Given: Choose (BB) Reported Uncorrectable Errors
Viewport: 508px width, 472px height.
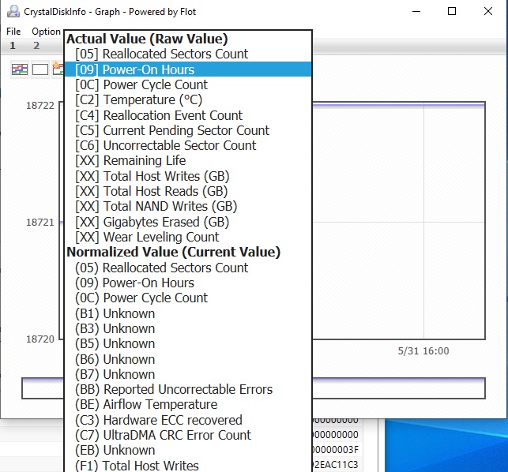Looking at the screenshot, I should (x=188, y=390).
